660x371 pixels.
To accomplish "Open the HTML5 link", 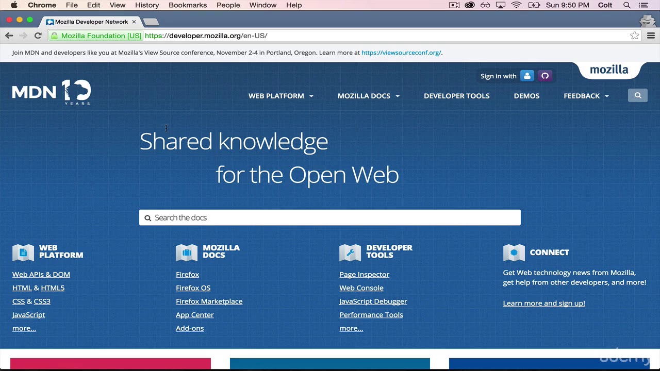I will point(53,288).
